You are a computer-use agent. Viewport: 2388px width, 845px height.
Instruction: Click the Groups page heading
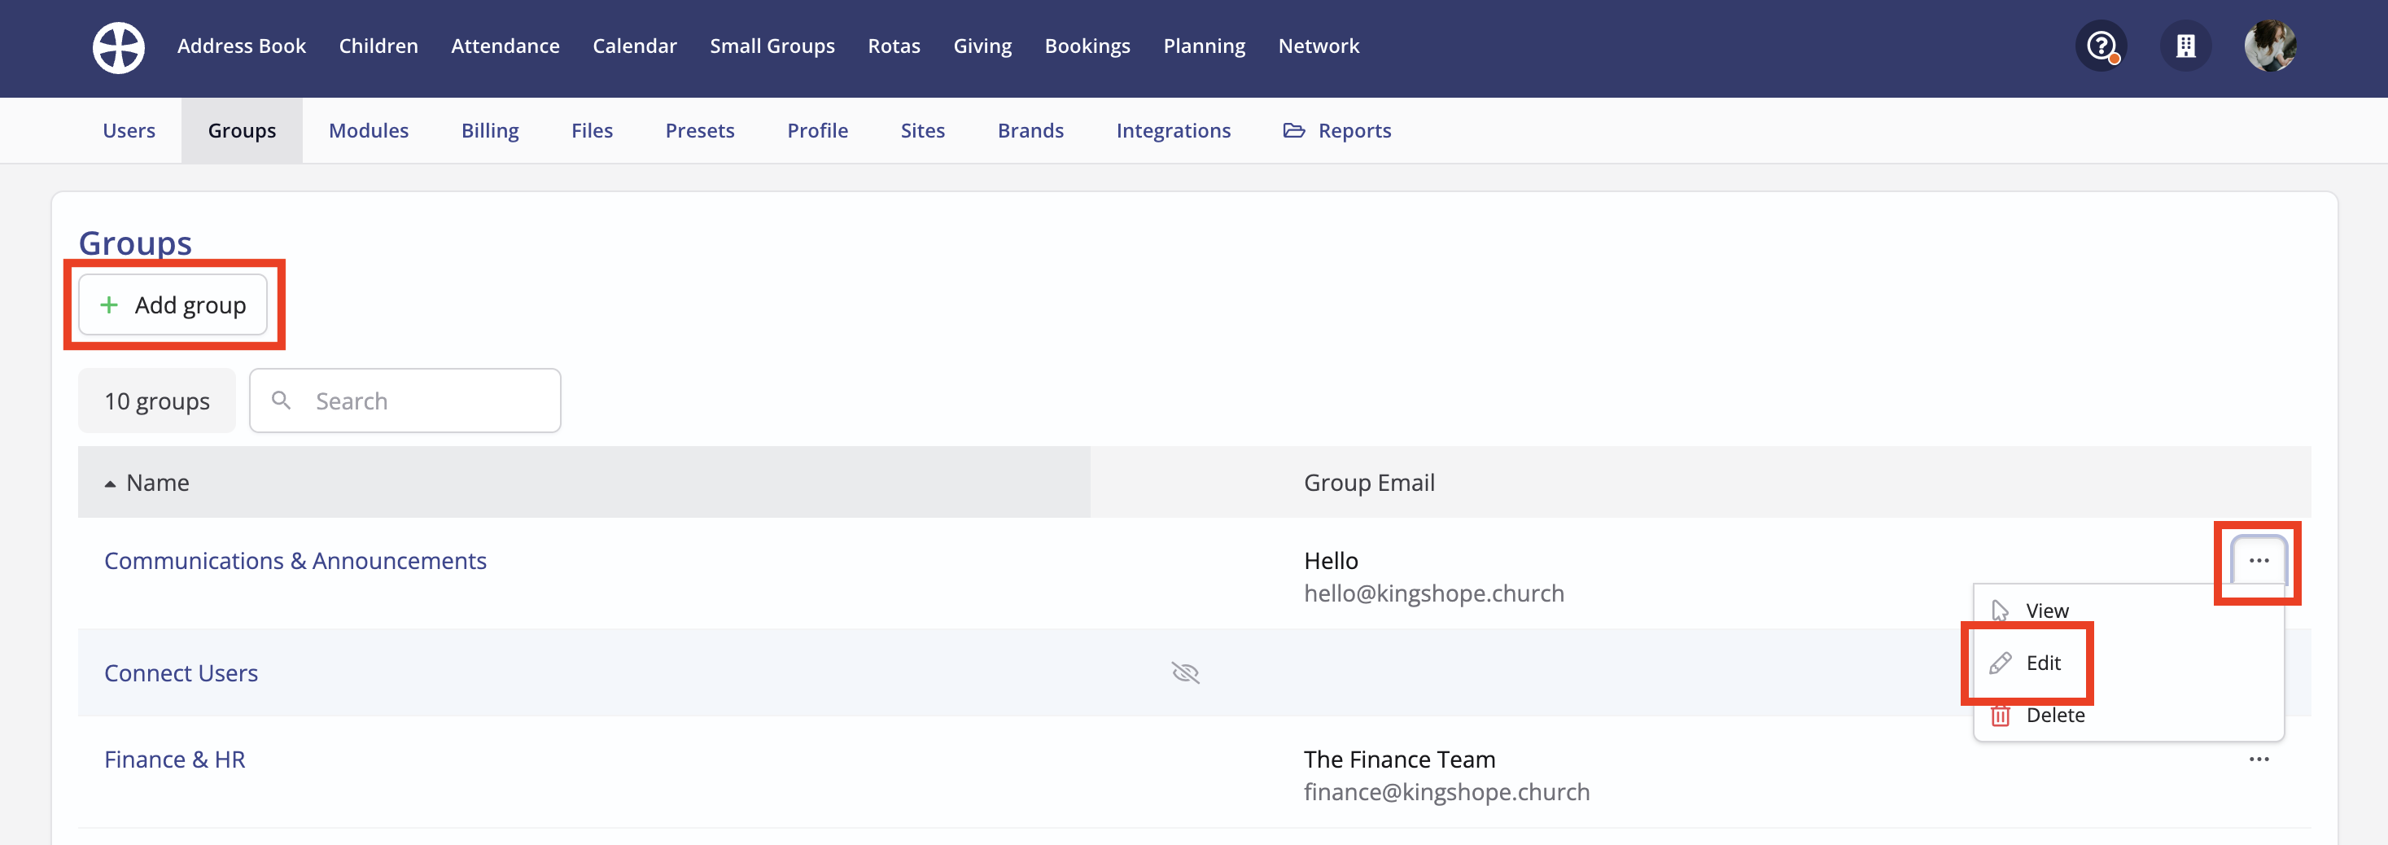pos(135,243)
